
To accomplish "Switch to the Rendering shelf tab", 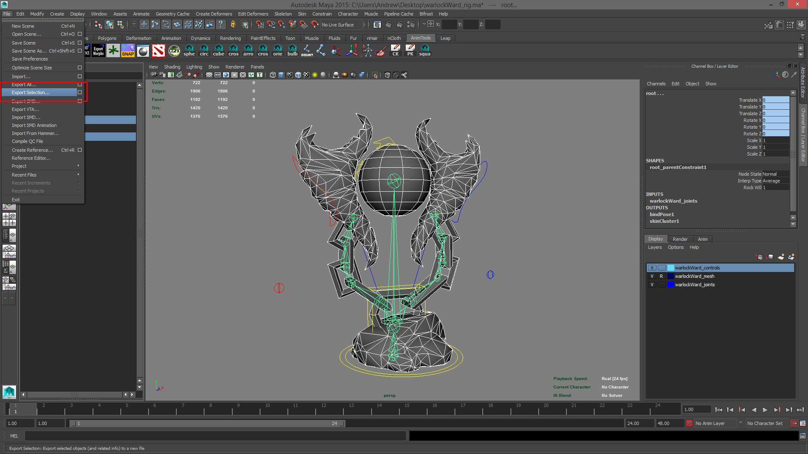I will pos(230,38).
